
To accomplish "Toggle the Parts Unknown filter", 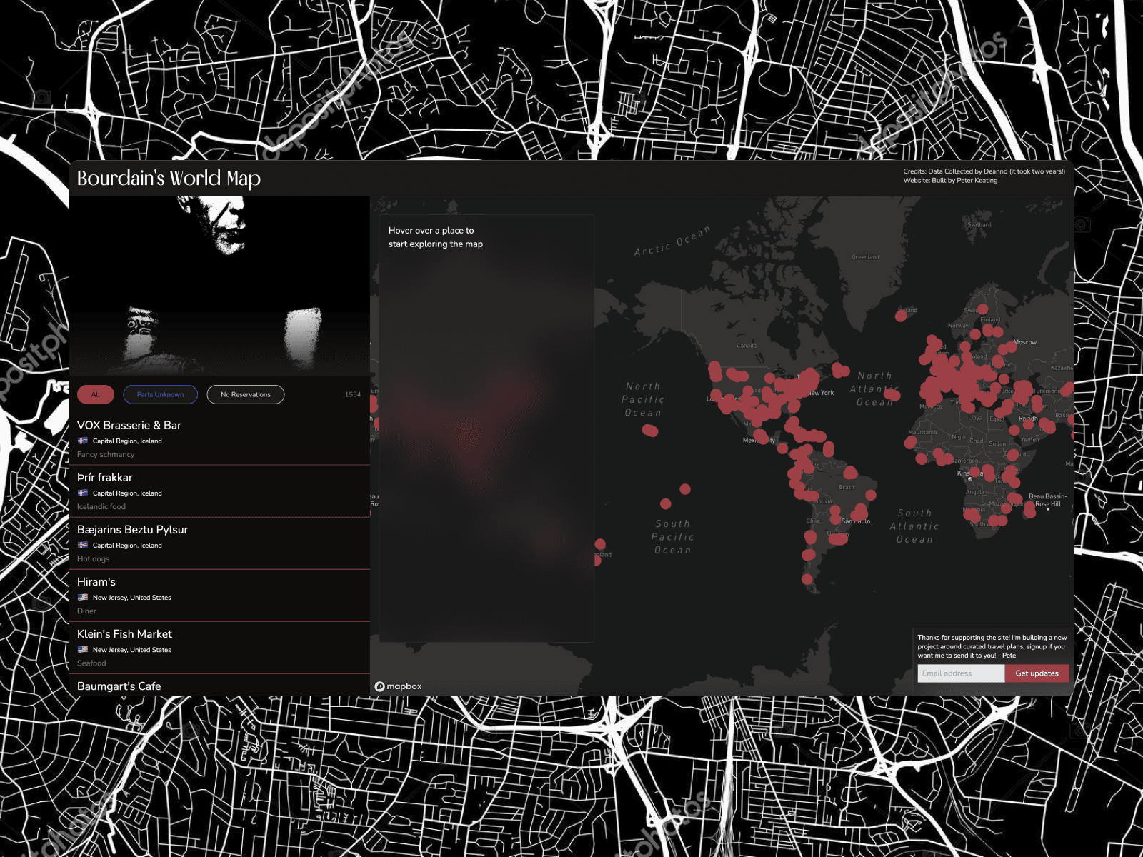I will [160, 394].
